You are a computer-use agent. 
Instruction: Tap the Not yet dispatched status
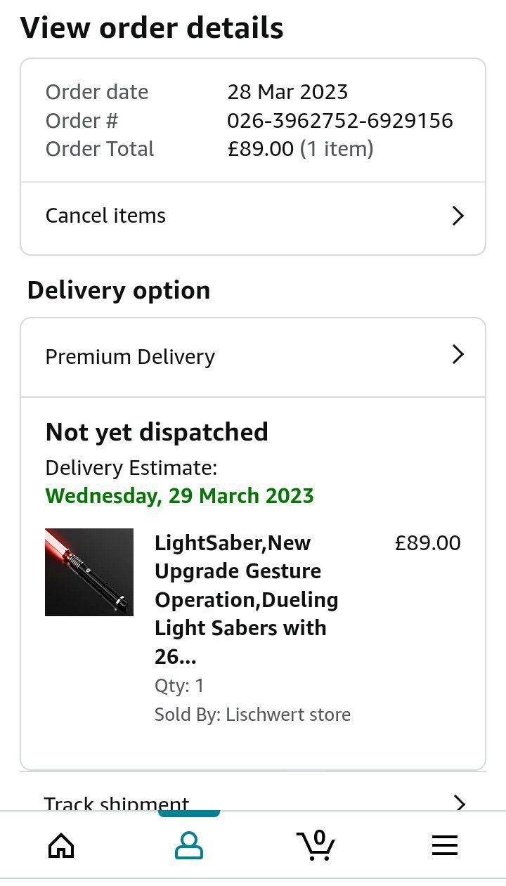point(157,432)
